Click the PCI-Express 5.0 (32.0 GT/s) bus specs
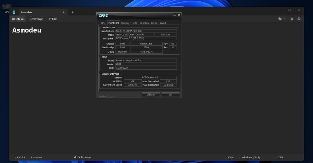This screenshot has width=313, height=163. point(146,38)
